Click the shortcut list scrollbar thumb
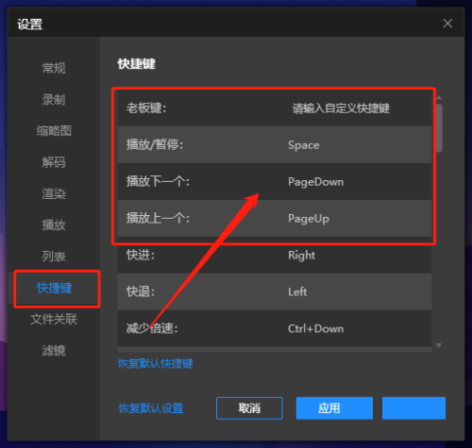Image resolution: width=472 pixels, height=448 pixels. [439, 128]
